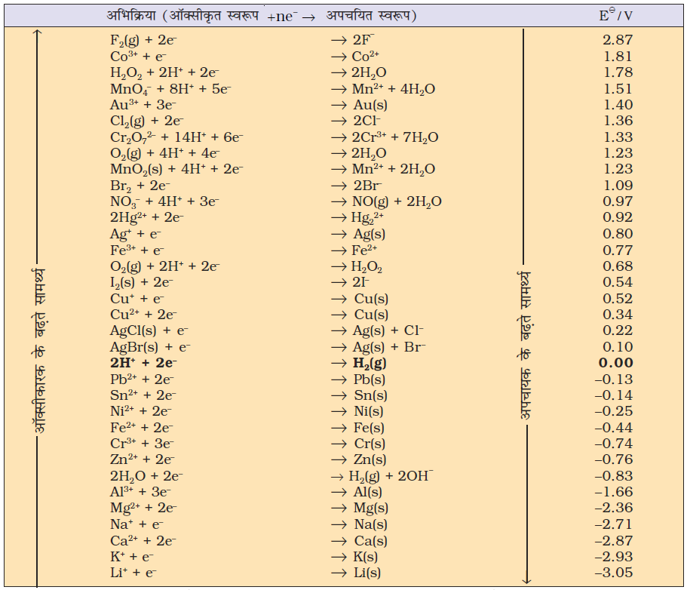The height and width of the screenshot is (590, 687).
Task: Click the –0.76 potential value
Action: (614, 459)
